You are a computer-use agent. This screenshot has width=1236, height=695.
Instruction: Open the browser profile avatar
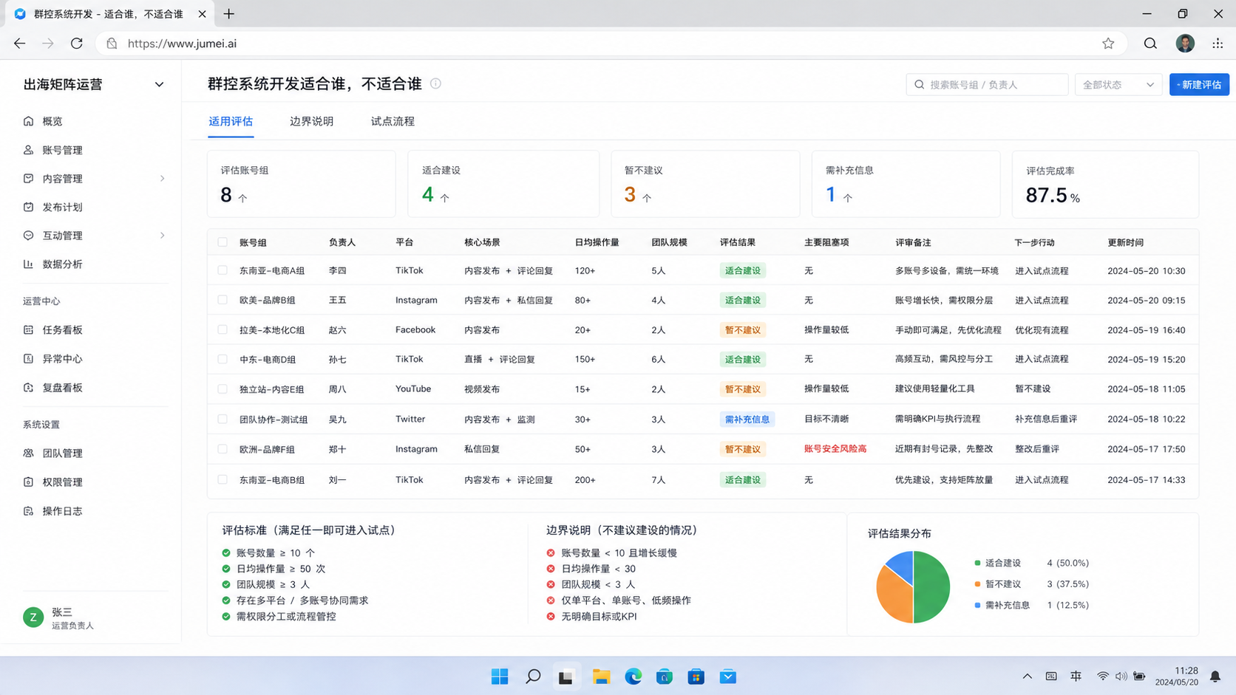[1185, 44]
